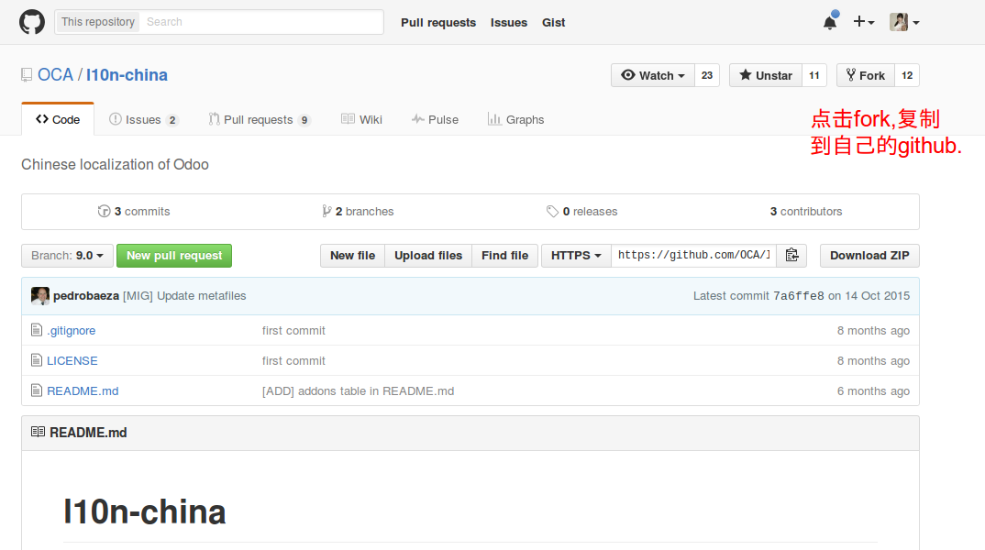Open the notifications bell icon
Screen dimensions: 985x550
click(x=830, y=22)
